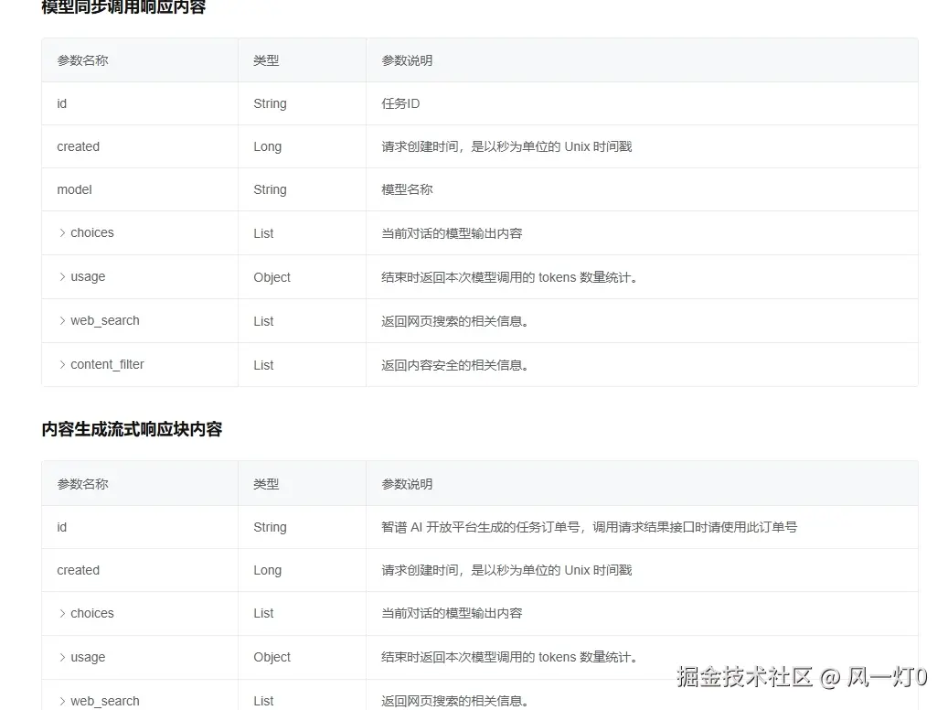Click '参数名称' header of first table
The width and height of the screenshot is (948, 710).
(x=82, y=60)
